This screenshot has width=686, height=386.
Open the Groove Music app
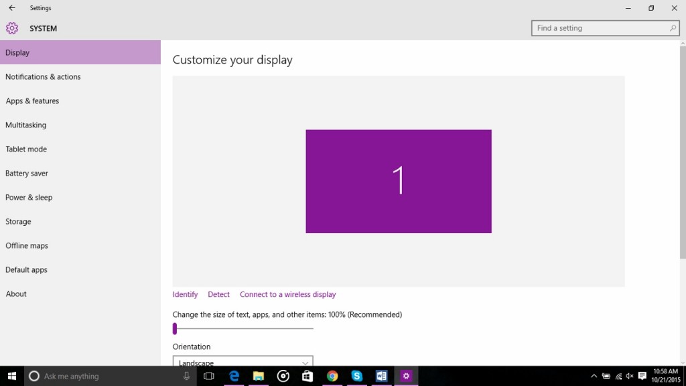[x=283, y=376]
